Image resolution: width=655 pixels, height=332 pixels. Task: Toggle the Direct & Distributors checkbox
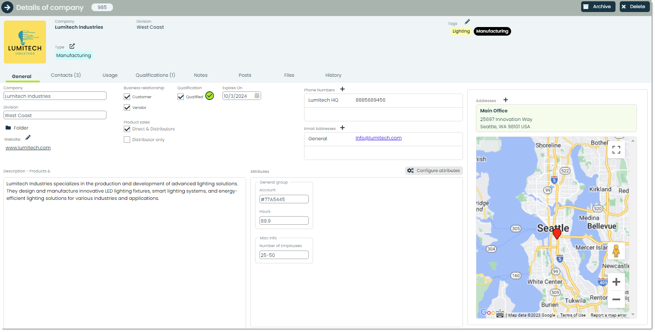point(127,129)
